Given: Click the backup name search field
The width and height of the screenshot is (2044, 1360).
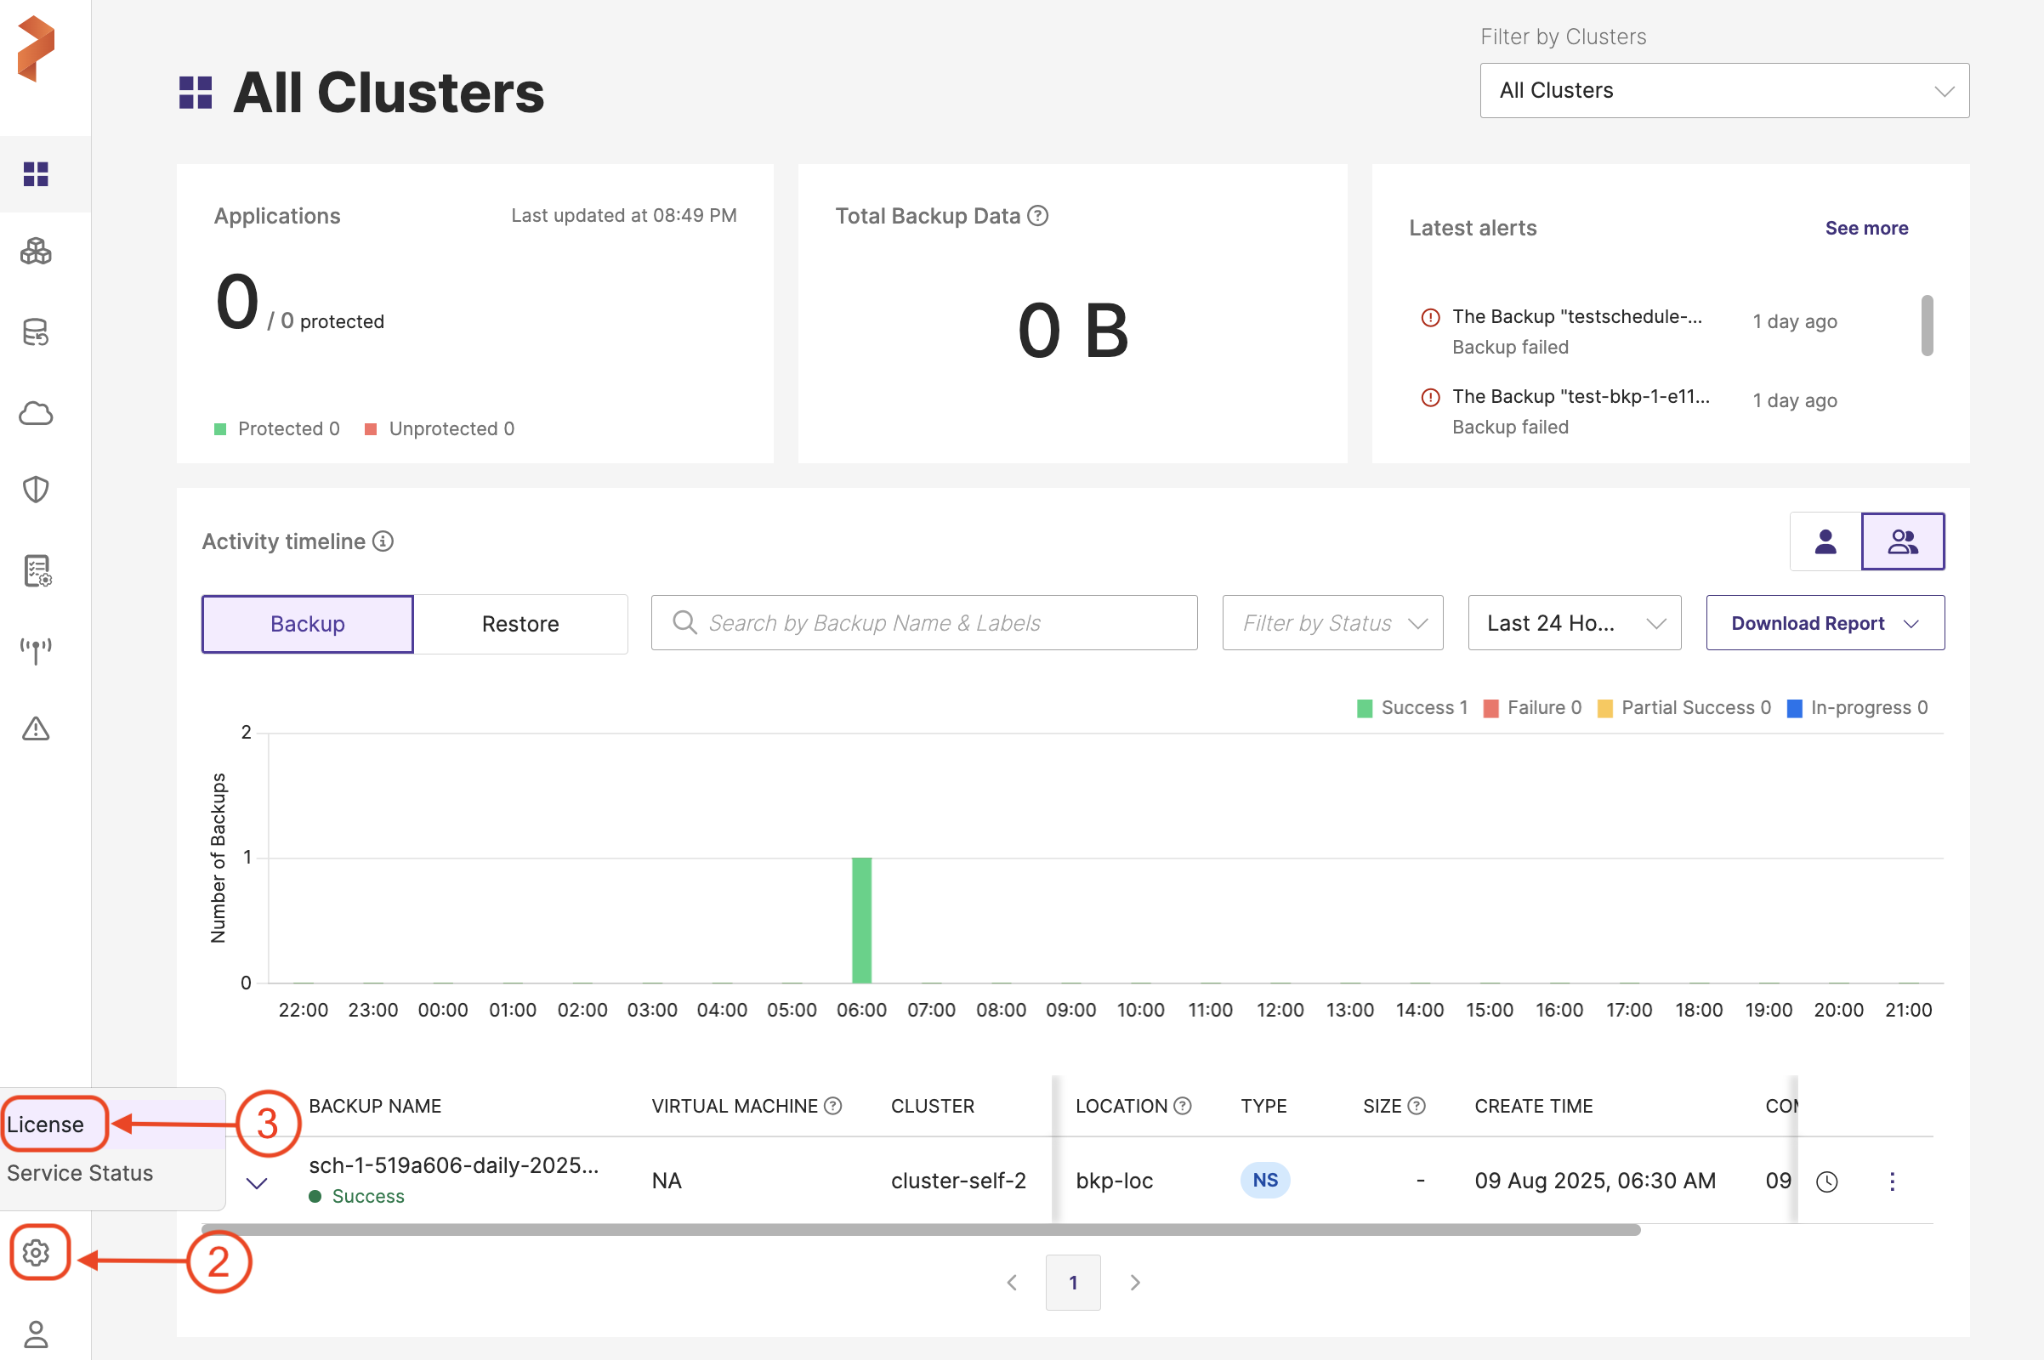Looking at the screenshot, I should (x=924, y=623).
